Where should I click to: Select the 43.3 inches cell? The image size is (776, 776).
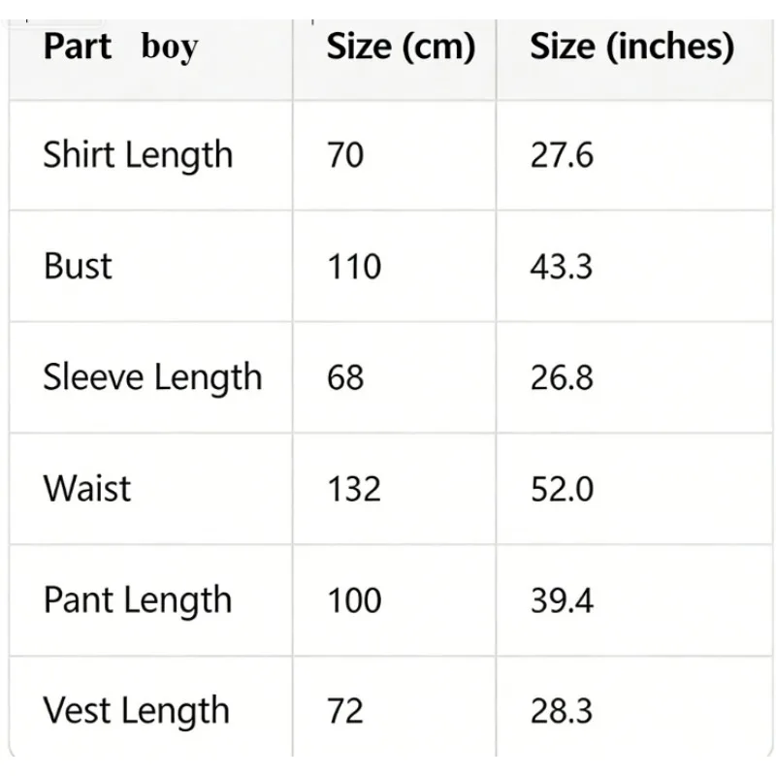[x=562, y=266]
